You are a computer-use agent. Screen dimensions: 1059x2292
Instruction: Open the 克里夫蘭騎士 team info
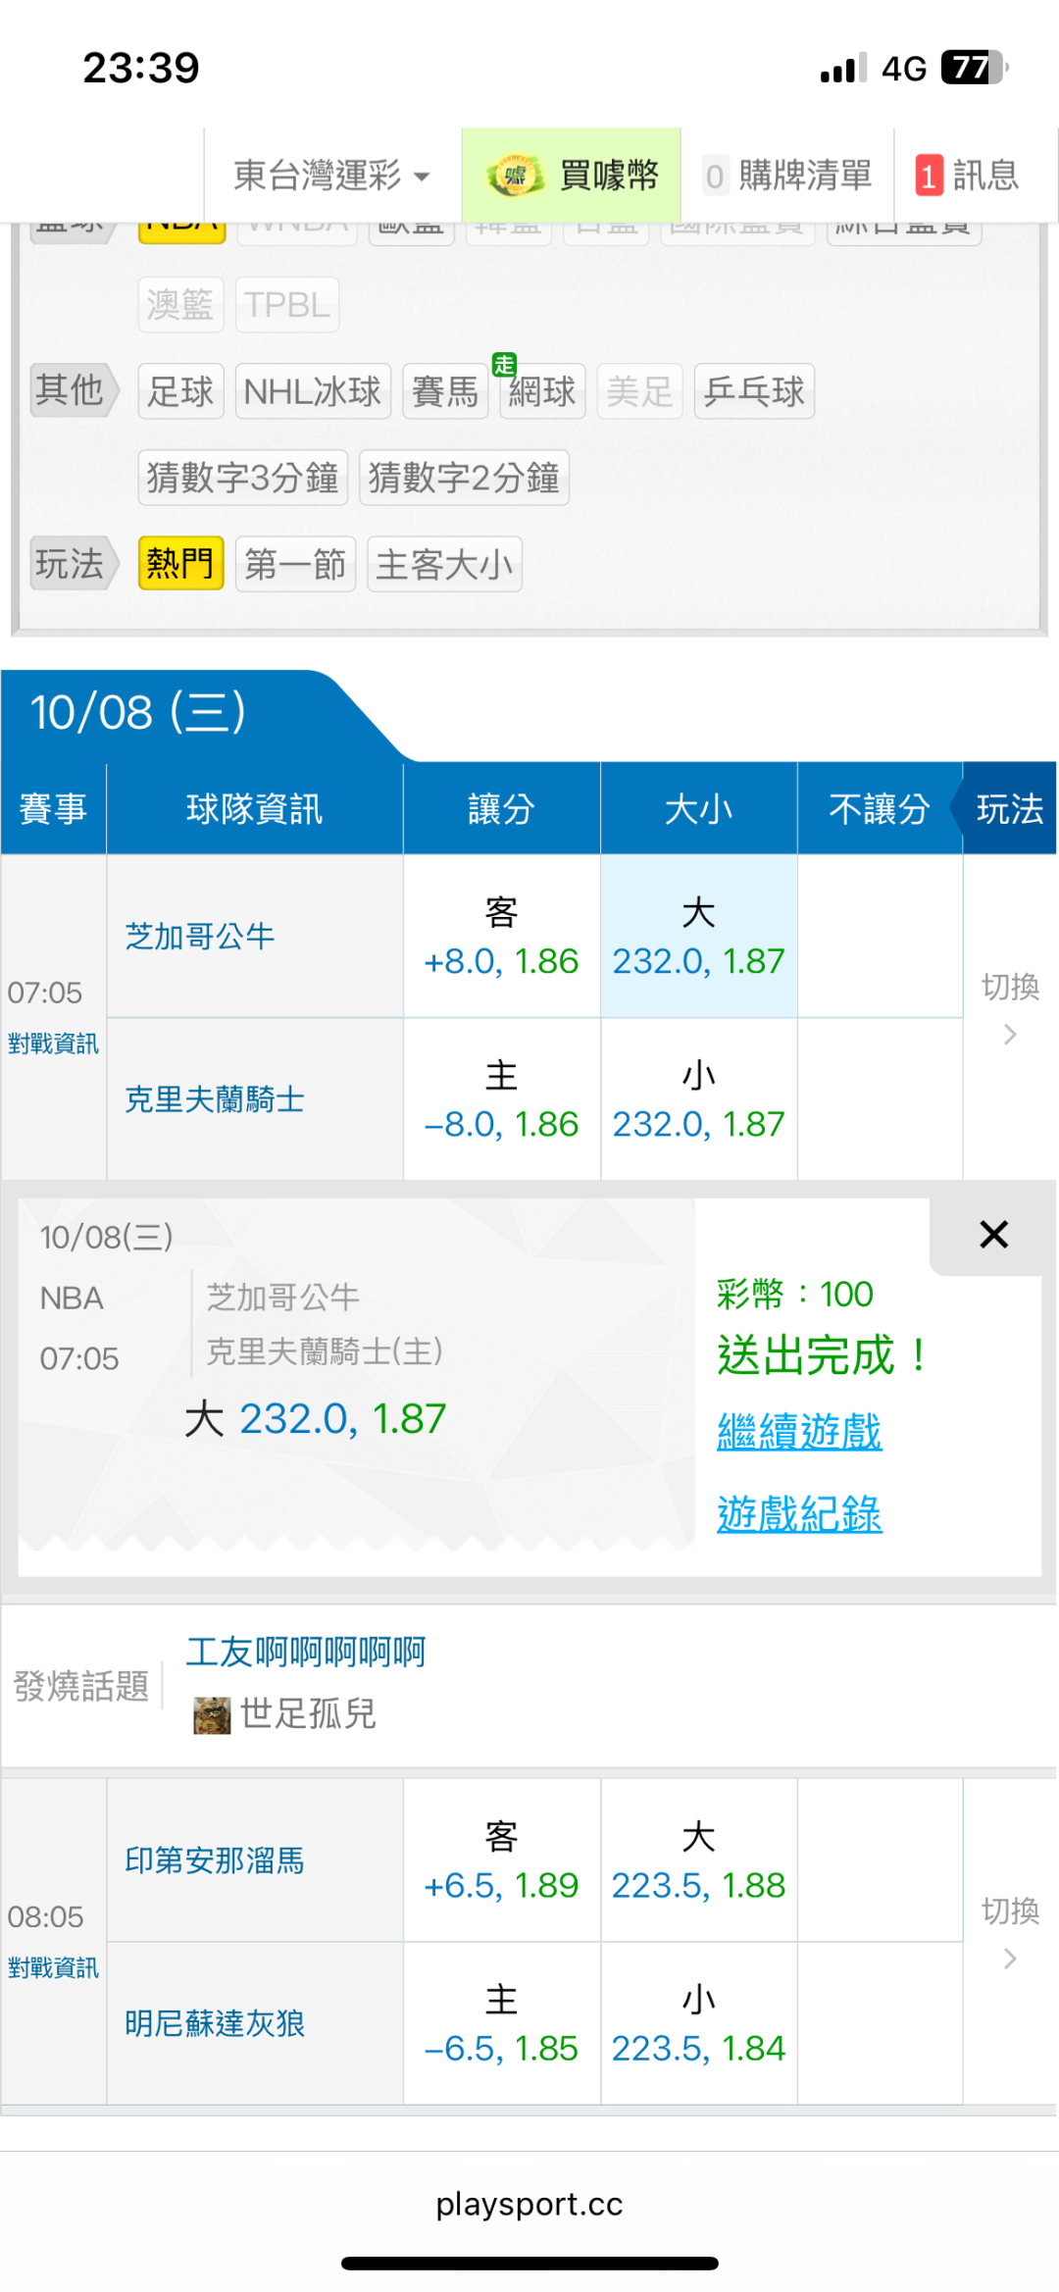(x=215, y=1099)
